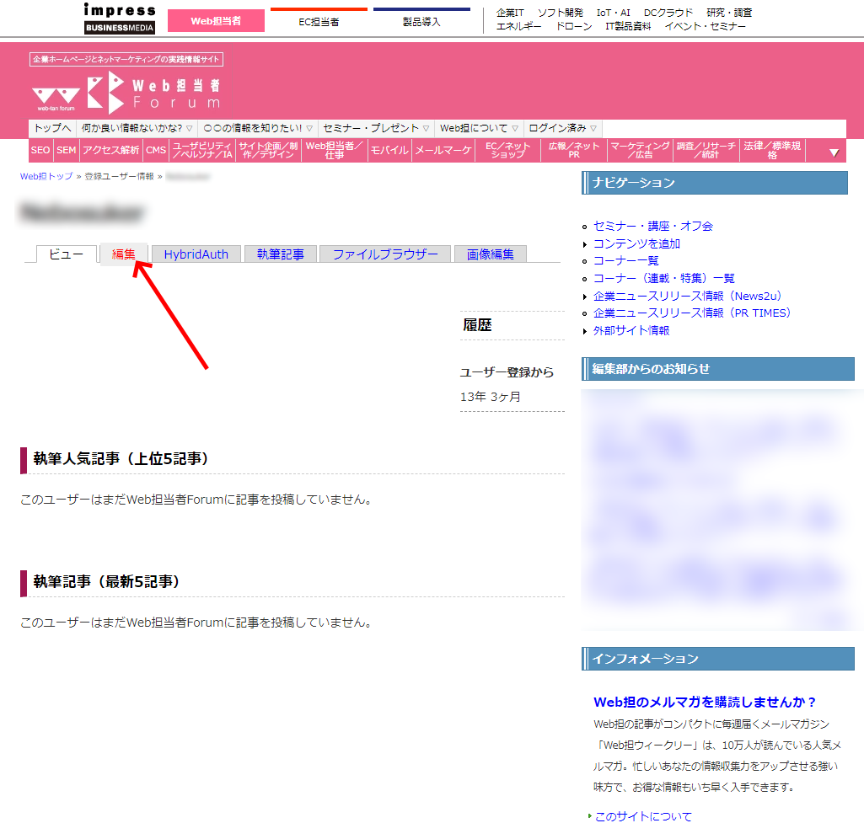This screenshot has width=864, height=823.
Task: Select the マーケティング/広告 category
Action: pos(641,150)
